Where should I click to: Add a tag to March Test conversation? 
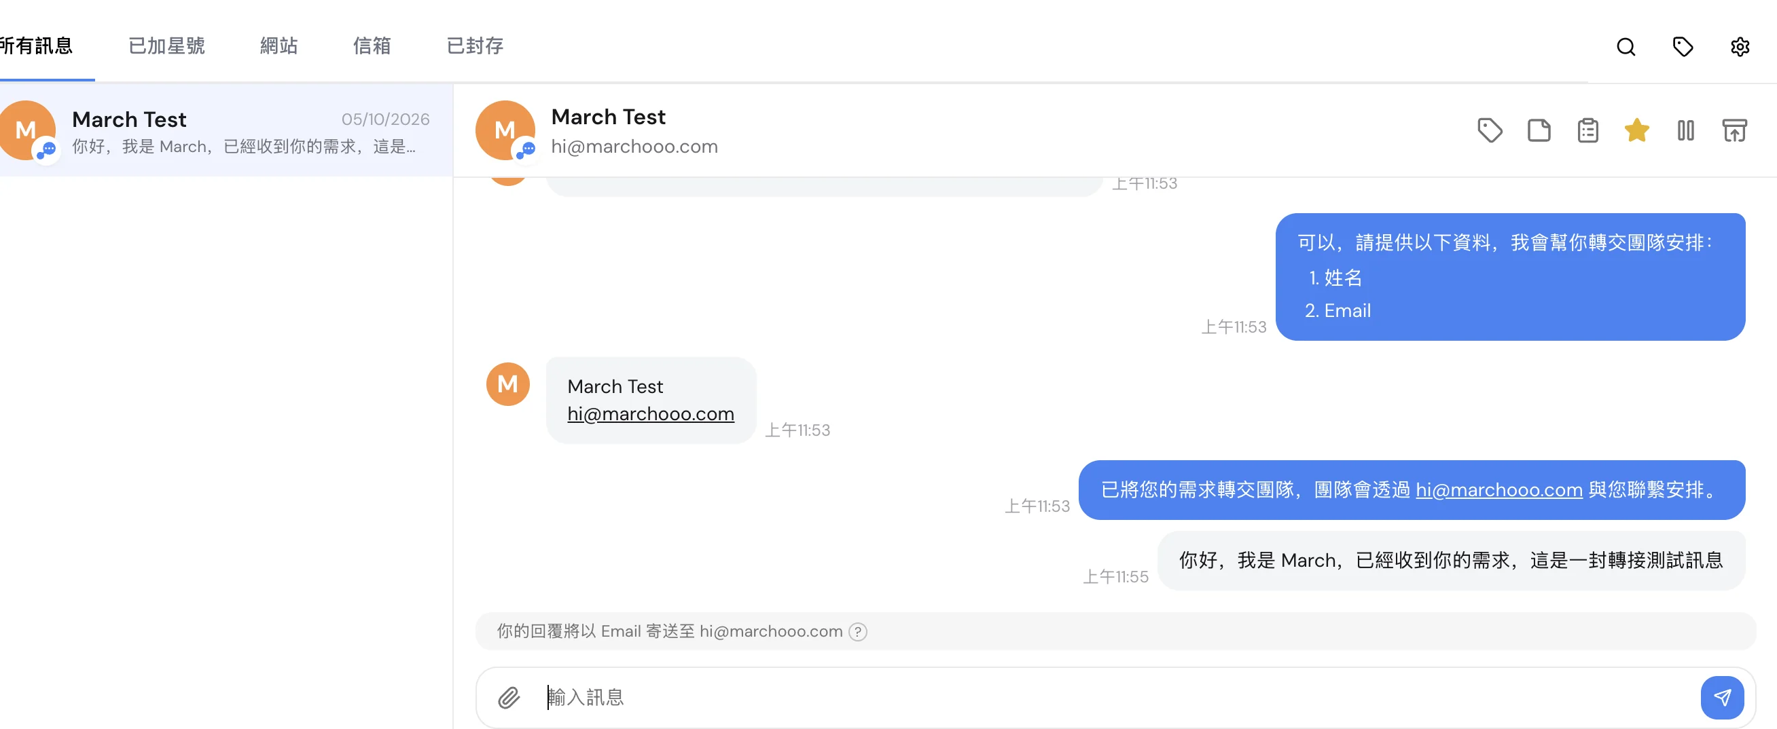[x=1490, y=130]
